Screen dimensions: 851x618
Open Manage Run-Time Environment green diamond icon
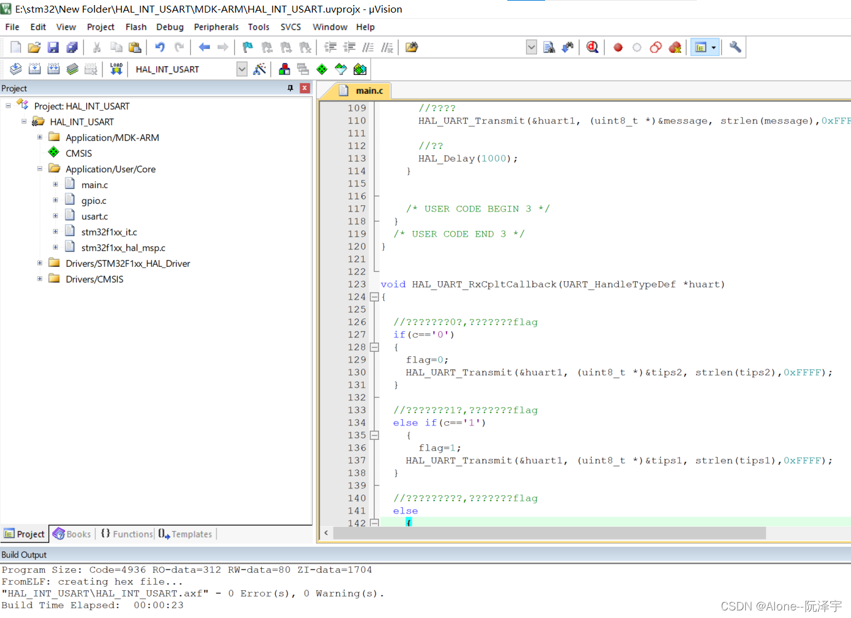click(x=322, y=69)
